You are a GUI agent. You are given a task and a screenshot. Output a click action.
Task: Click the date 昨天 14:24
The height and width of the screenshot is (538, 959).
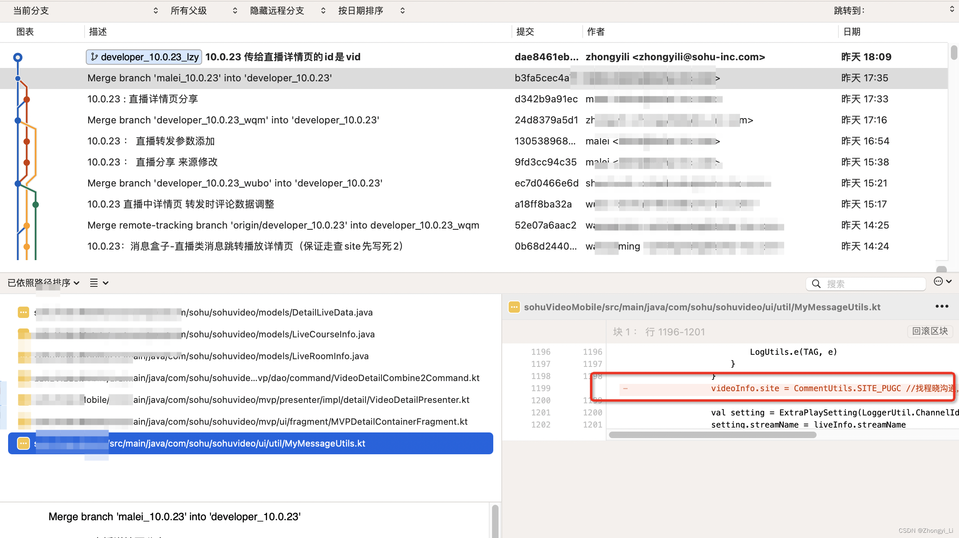[865, 246]
